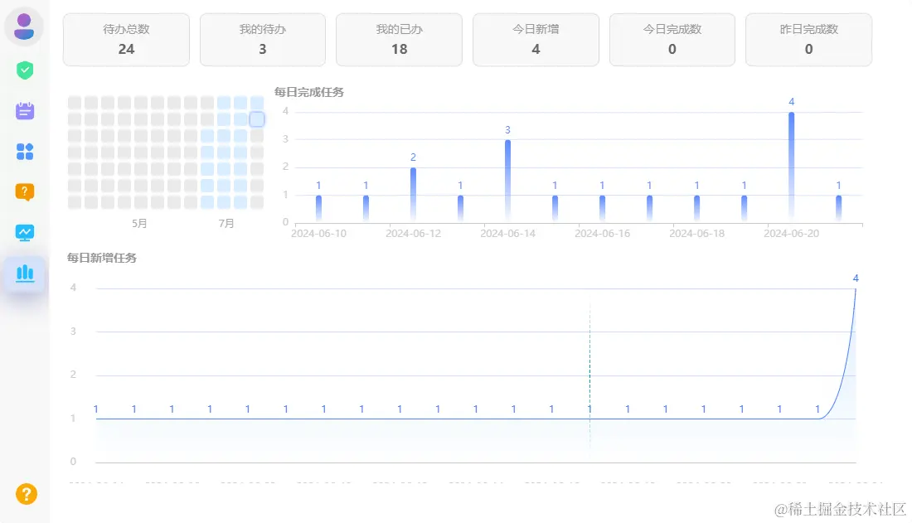Click the highlighted day cell in heatmap calendar
Viewport: 912px width, 523px height.
(257, 119)
